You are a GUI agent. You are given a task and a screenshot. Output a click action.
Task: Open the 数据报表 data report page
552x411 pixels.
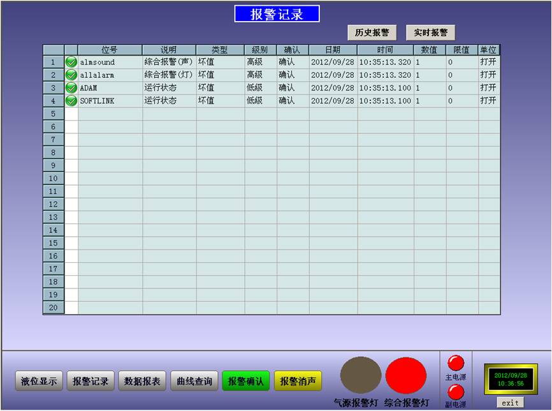142,382
